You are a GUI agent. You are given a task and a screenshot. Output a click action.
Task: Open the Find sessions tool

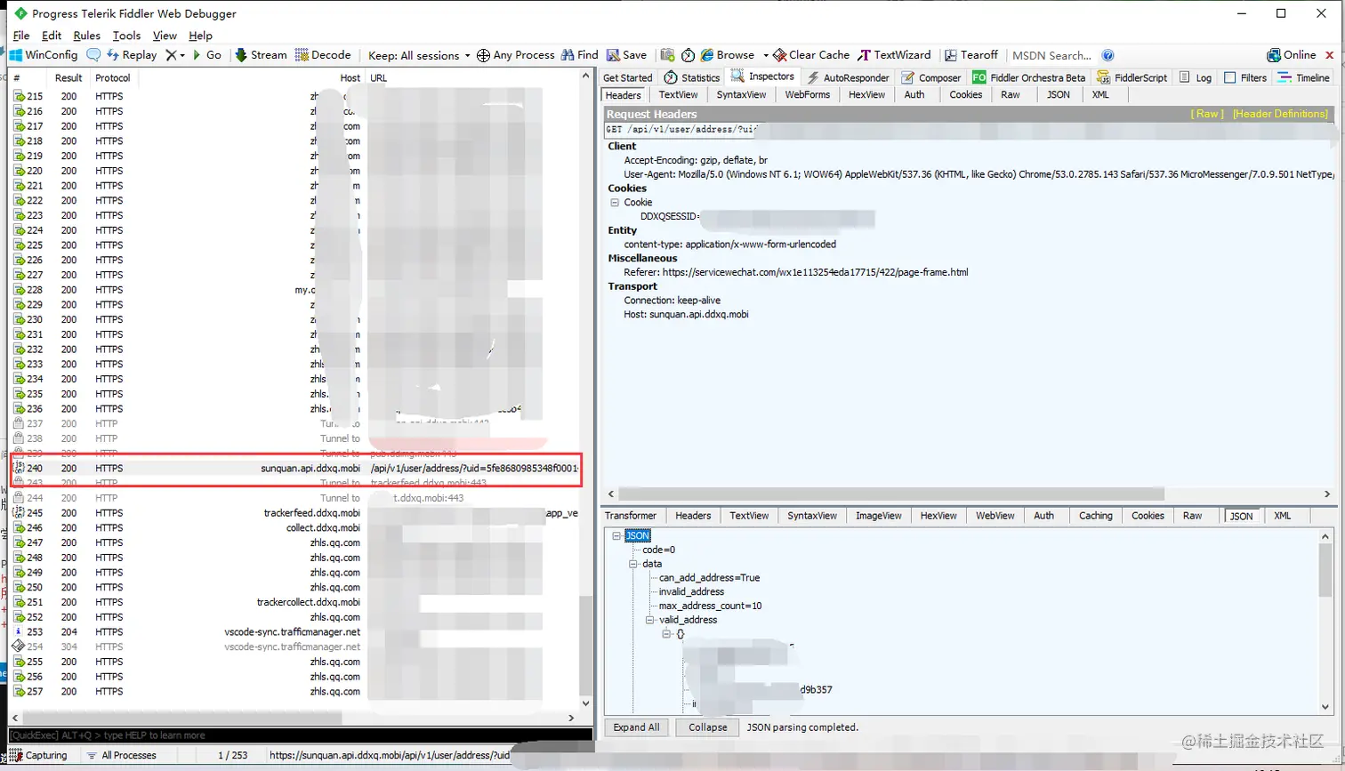click(579, 55)
